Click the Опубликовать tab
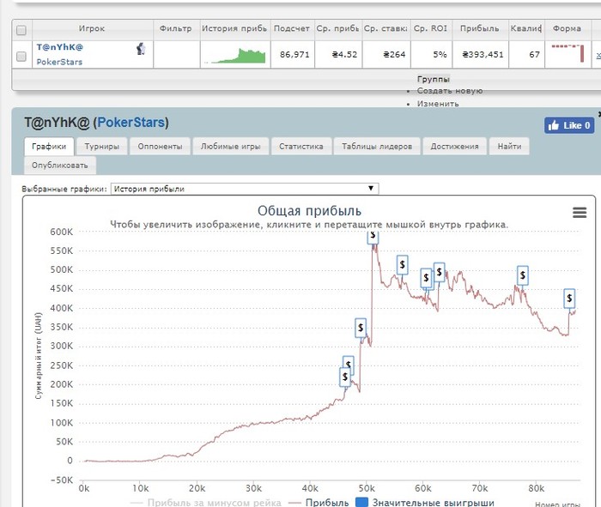 coord(60,166)
